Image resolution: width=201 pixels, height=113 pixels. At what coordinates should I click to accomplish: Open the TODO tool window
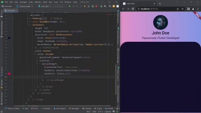(35, 109)
